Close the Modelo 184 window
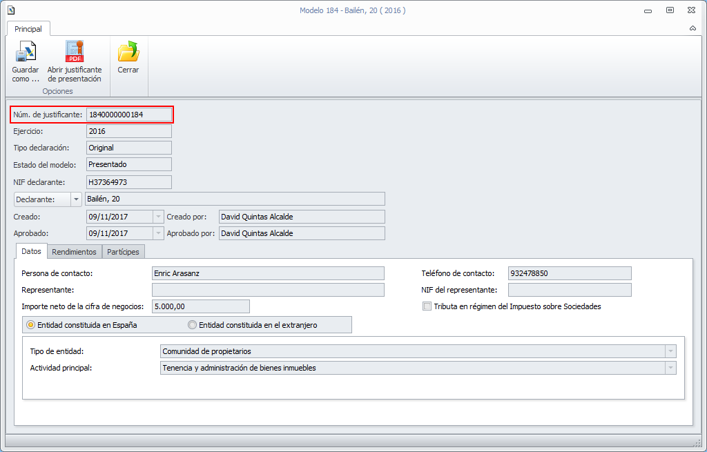 tap(691, 10)
